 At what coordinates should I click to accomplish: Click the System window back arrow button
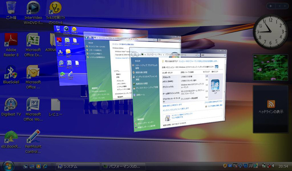click(x=87, y=38)
